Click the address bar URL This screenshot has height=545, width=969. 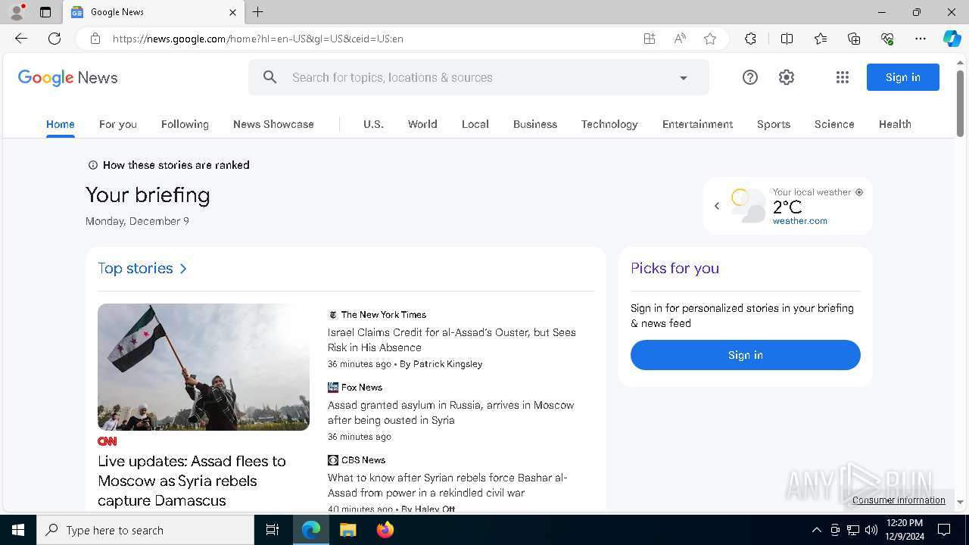257,39
